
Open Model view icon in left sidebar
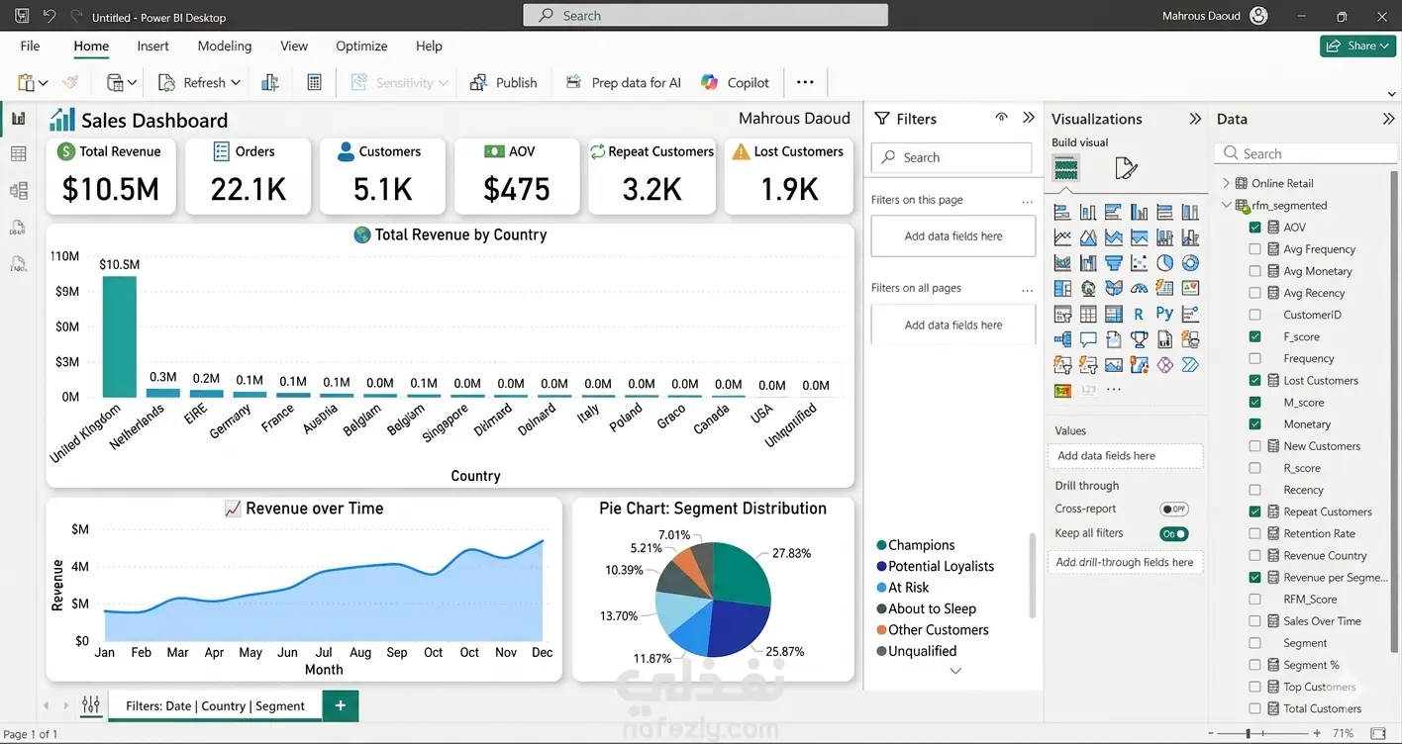(18, 191)
